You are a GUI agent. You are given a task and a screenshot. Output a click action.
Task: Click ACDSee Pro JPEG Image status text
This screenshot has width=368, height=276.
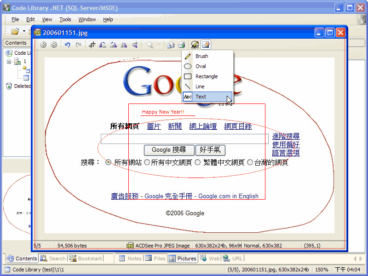(x=162, y=246)
